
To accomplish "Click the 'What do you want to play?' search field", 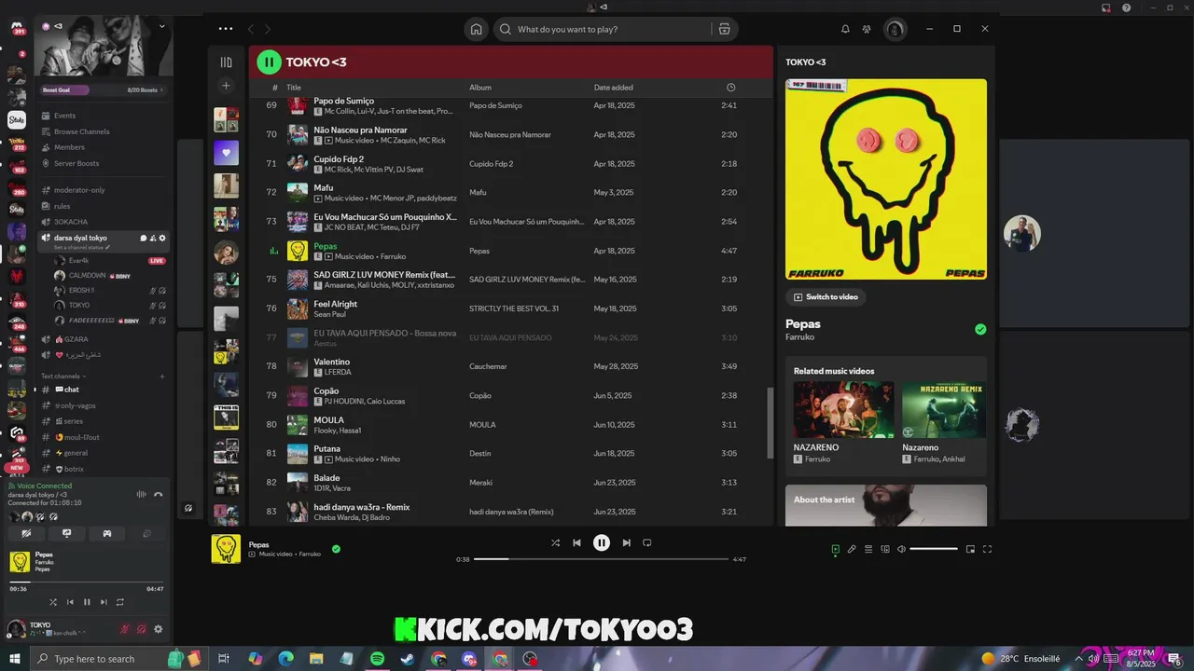I will point(602,29).
